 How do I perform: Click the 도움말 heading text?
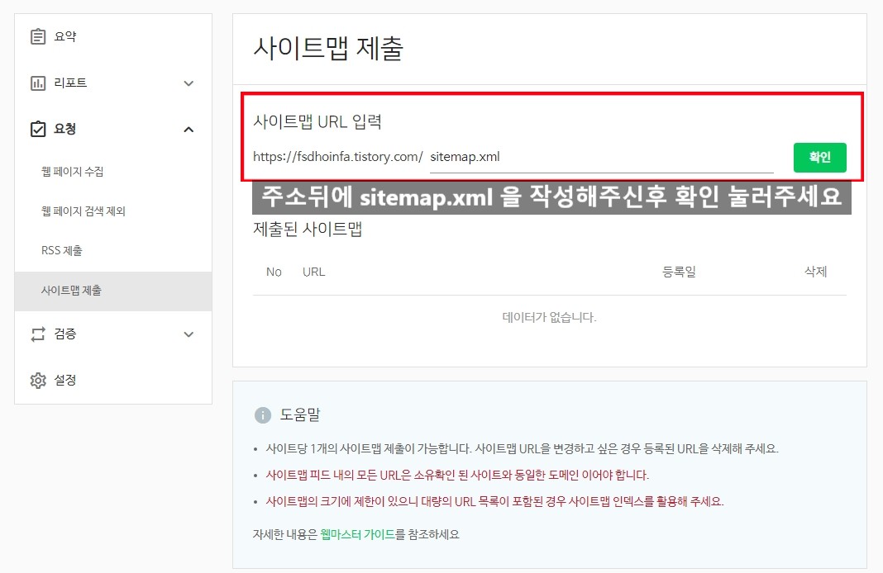pos(300,415)
